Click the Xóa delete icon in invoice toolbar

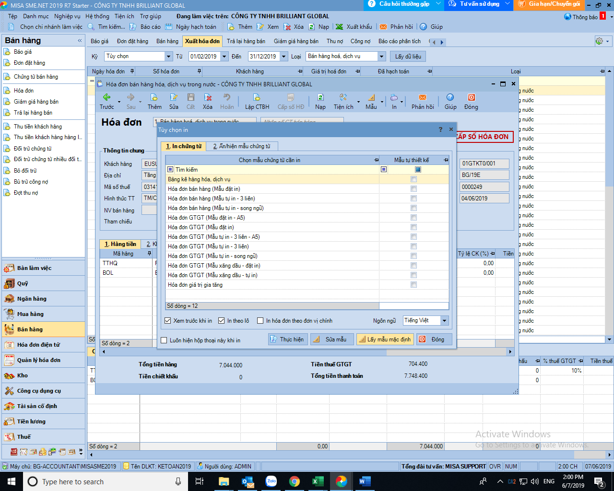pos(207,97)
